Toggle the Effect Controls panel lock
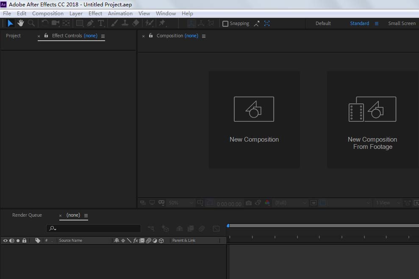The width and height of the screenshot is (419, 279). (x=46, y=36)
